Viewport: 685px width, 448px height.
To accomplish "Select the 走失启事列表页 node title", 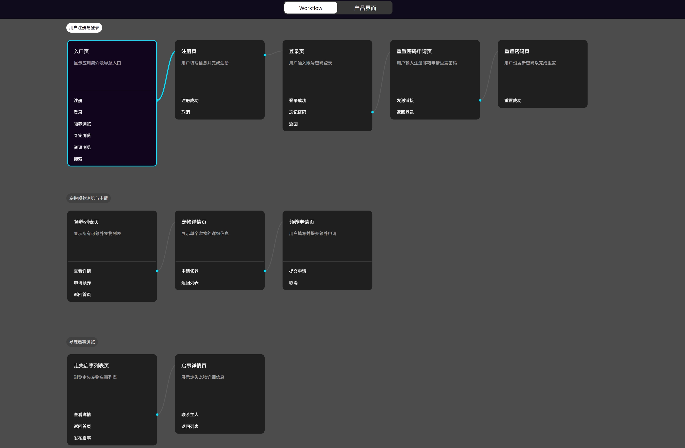I will [x=91, y=365].
